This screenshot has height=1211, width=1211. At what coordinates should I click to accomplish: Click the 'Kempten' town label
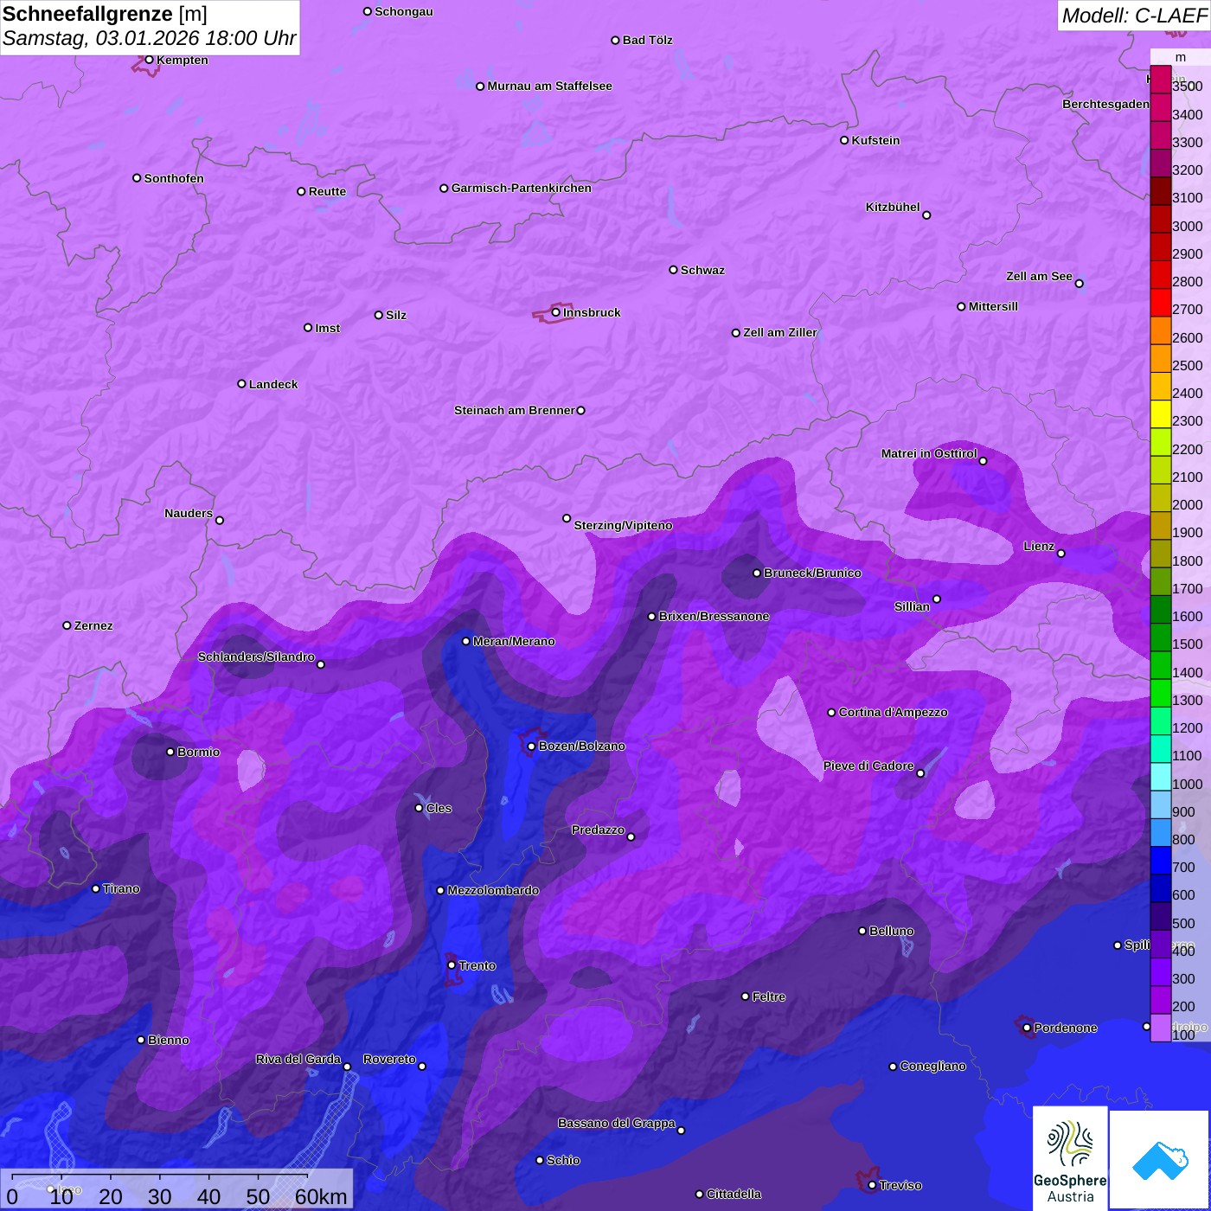pyautogui.click(x=183, y=60)
